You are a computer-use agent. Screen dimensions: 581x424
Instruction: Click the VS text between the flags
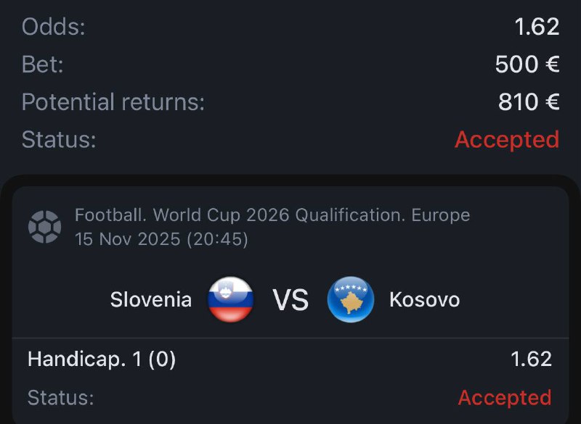pyautogui.click(x=290, y=300)
